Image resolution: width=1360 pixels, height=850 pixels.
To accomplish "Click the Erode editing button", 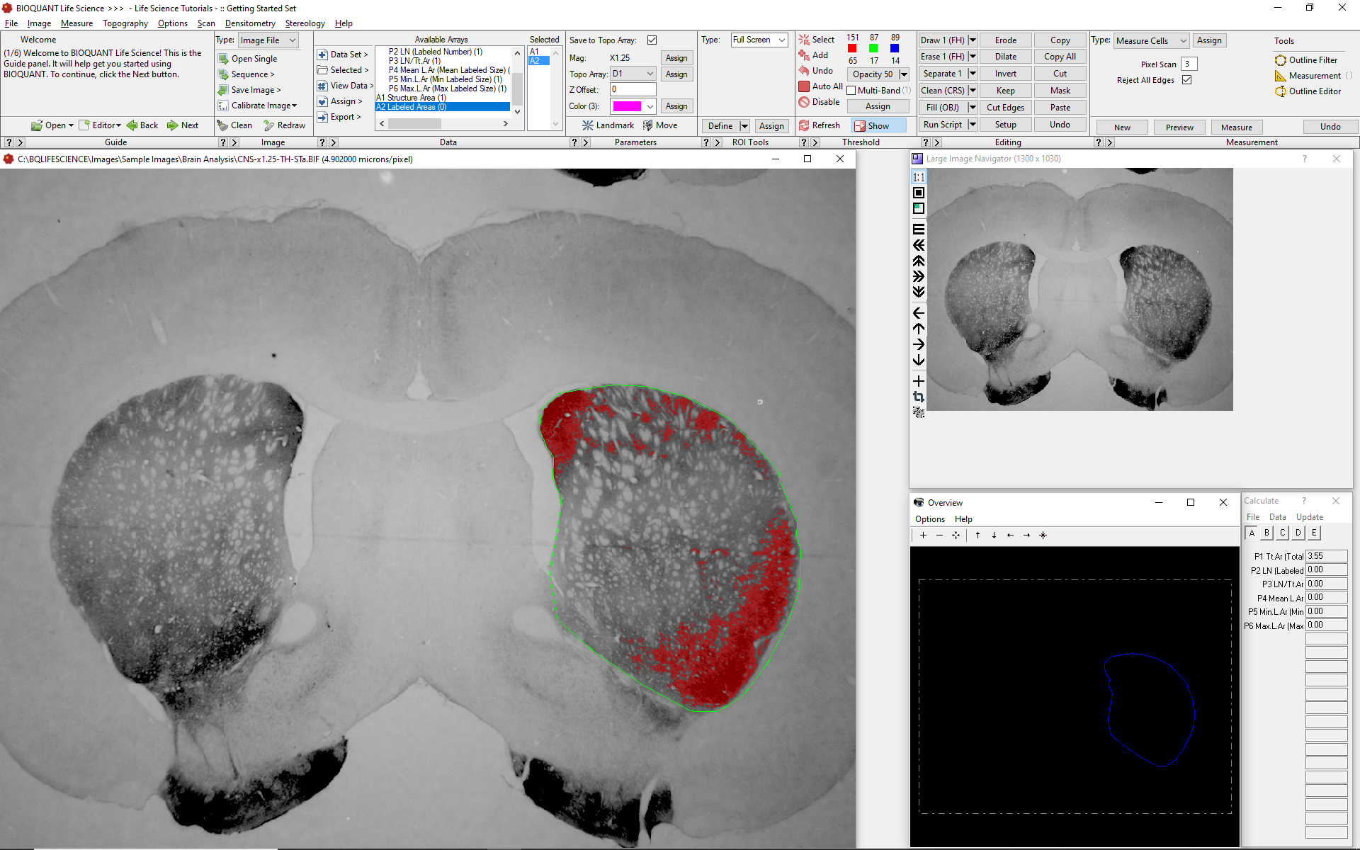I will (x=1005, y=40).
